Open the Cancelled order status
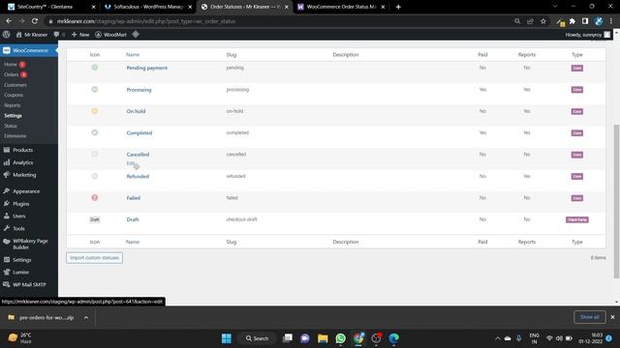Viewport: 620px width, 348px height. (x=138, y=155)
